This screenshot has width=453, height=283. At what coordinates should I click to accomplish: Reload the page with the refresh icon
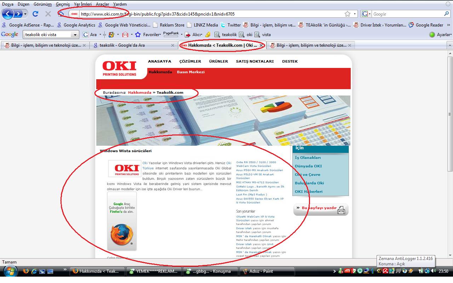pyautogui.click(x=35, y=14)
